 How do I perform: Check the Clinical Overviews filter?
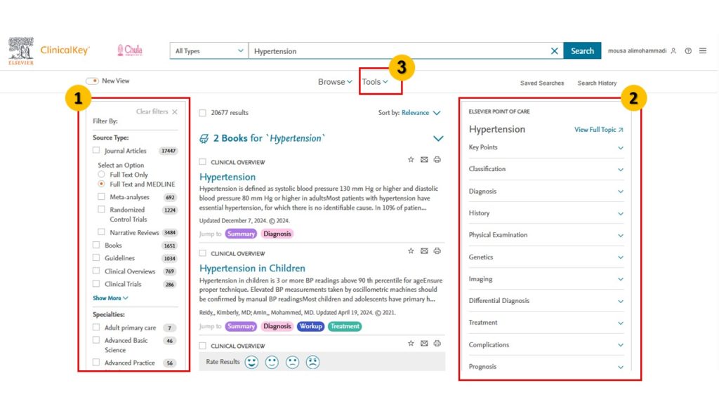coord(95,270)
